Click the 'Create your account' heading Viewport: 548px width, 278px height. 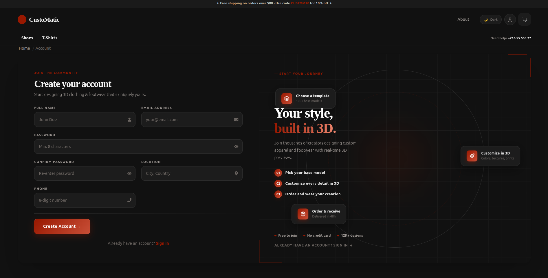tap(73, 84)
